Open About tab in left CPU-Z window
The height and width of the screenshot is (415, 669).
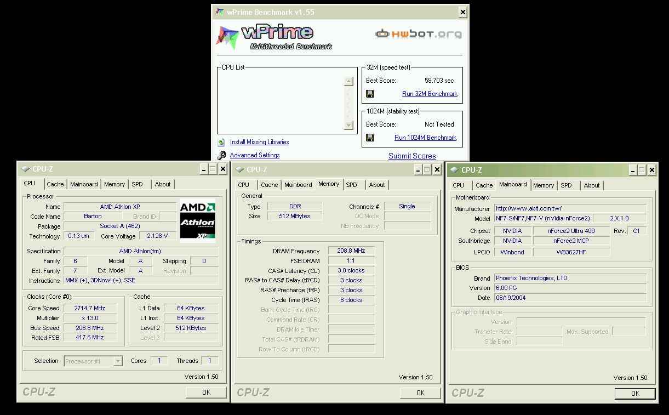(x=163, y=184)
